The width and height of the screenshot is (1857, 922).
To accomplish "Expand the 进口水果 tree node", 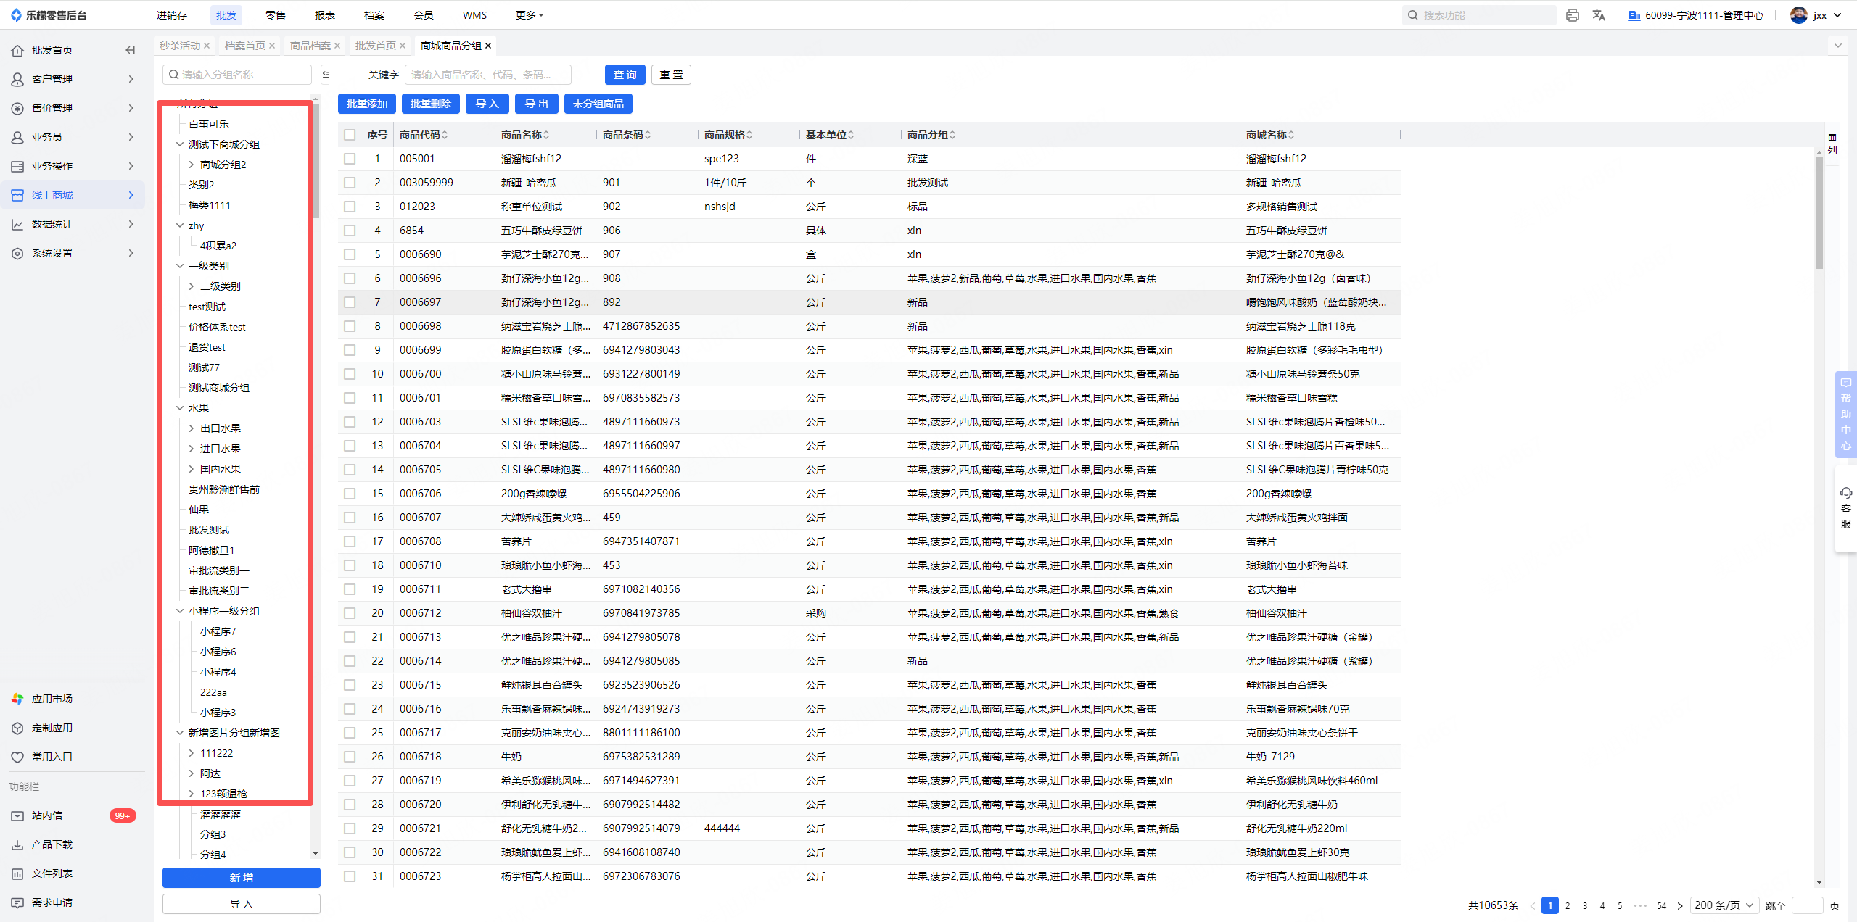I will tap(192, 449).
